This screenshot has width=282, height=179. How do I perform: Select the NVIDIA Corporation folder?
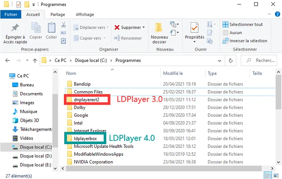click(x=93, y=162)
